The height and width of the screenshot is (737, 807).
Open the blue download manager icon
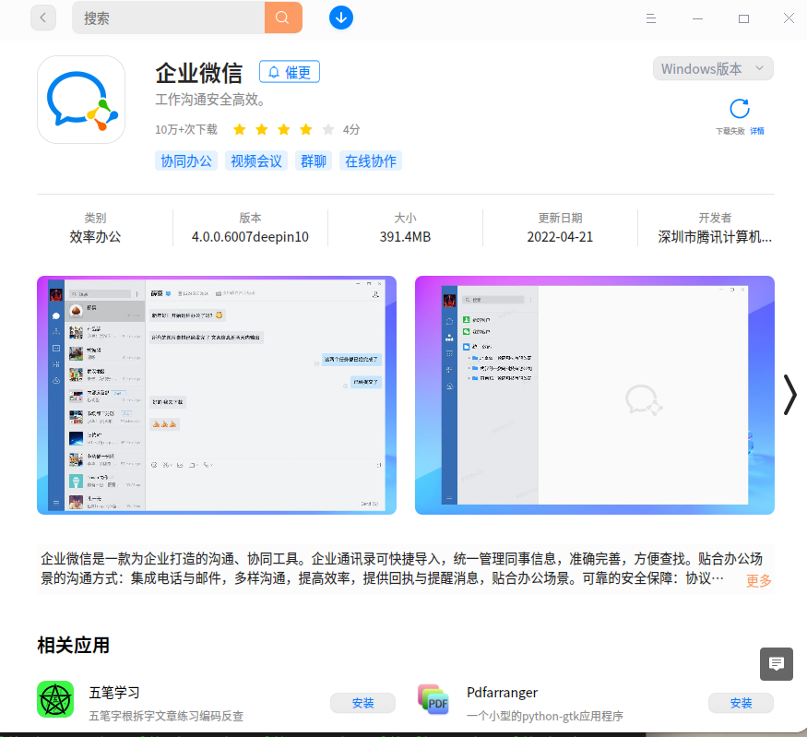click(x=340, y=18)
